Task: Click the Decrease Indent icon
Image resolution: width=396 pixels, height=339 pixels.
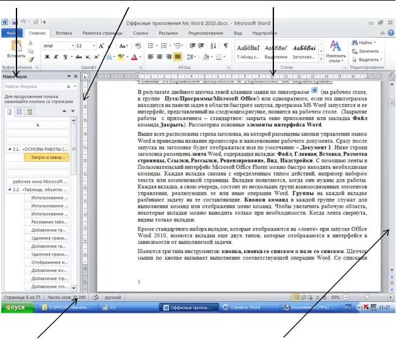Action: (192, 46)
